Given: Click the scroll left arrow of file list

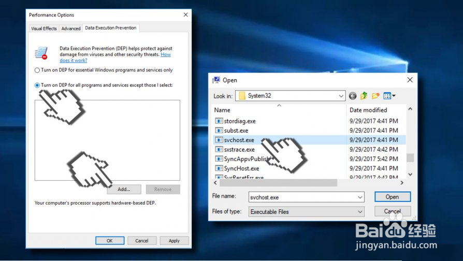Looking at the screenshot, I should click(x=215, y=183).
